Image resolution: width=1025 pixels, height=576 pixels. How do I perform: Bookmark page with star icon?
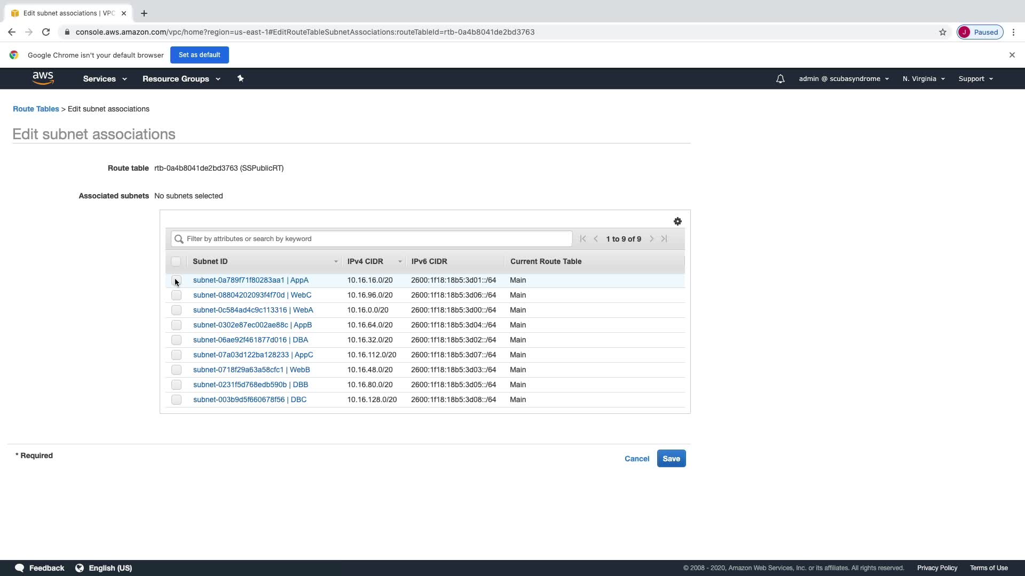click(x=942, y=32)
